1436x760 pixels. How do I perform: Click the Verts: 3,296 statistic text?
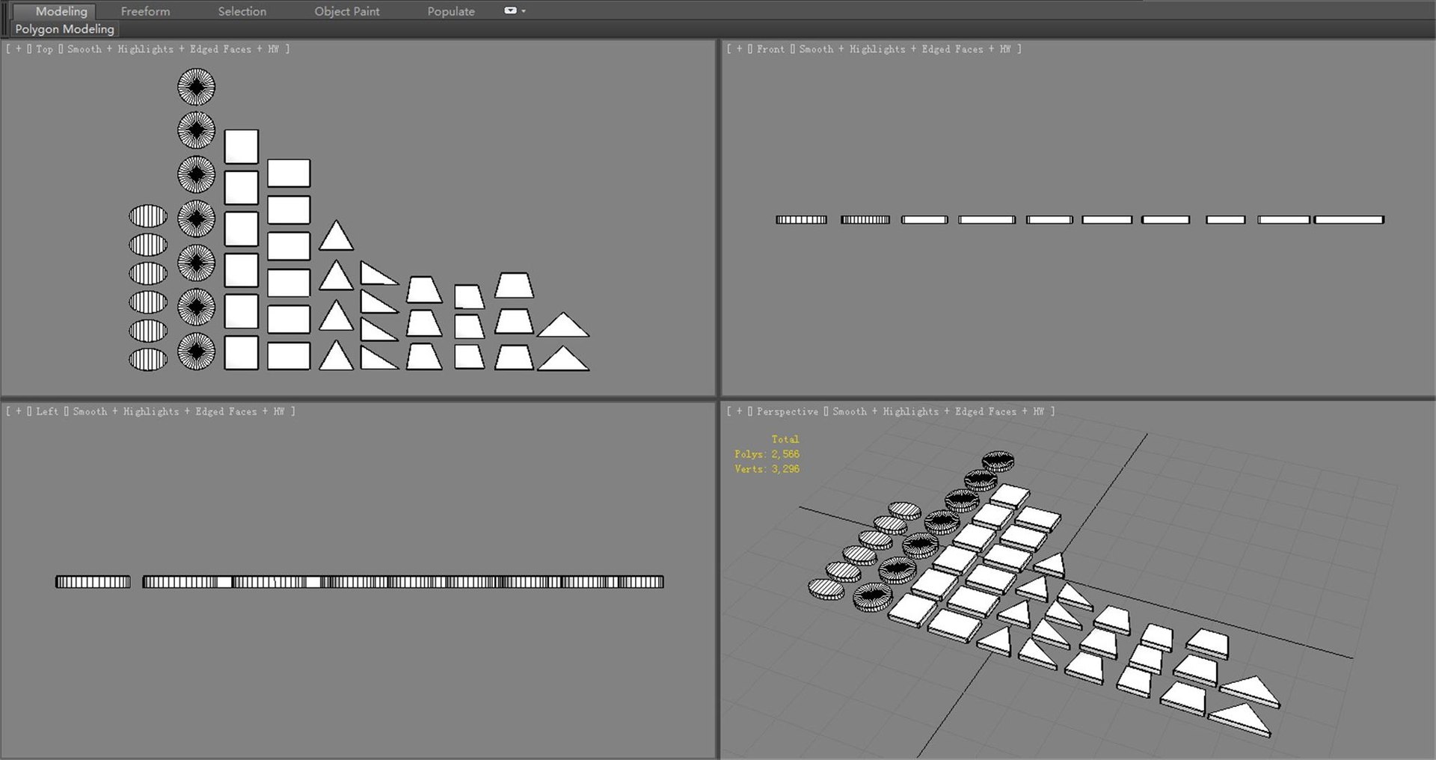(767, 469)
